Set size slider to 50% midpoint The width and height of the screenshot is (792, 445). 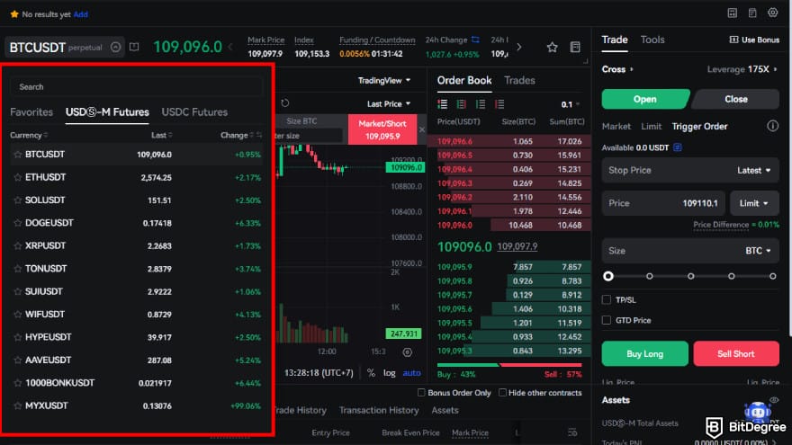[x=690, y=276]
